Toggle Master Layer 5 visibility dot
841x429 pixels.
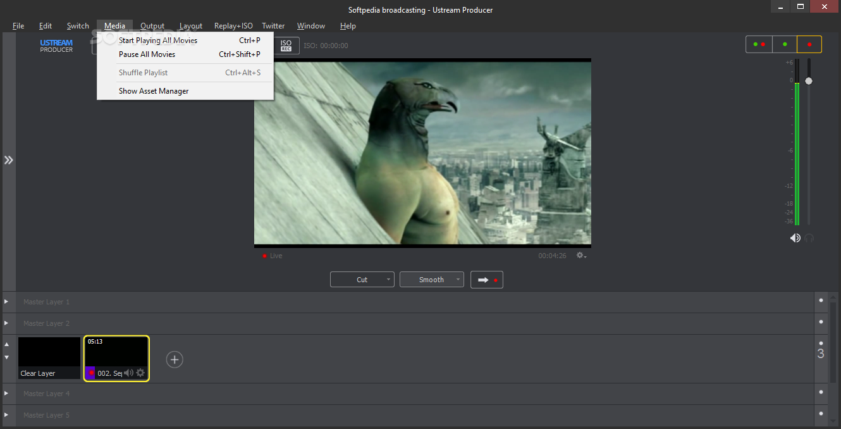click(x=821, y=414)
